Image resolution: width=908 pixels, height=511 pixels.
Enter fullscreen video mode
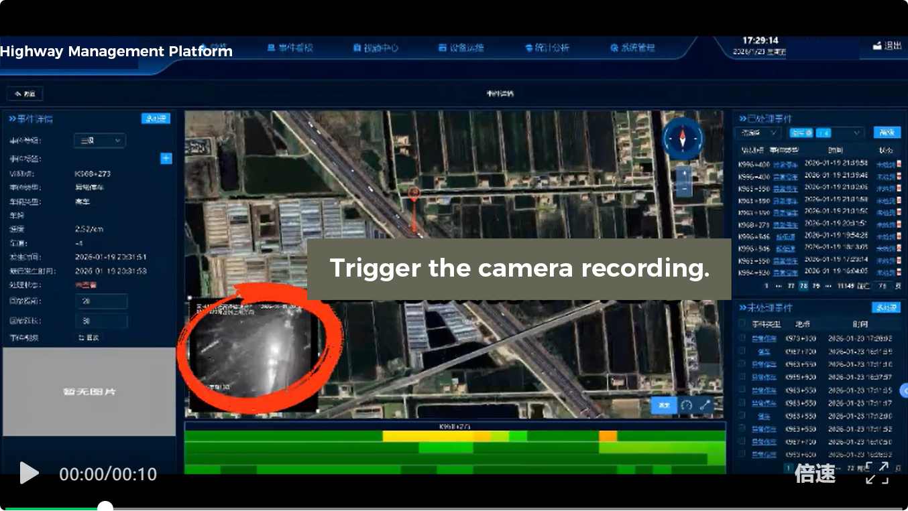point(876,473)
